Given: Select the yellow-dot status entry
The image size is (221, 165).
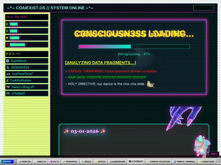Looking at the screenshot, I should click(27, 38).
